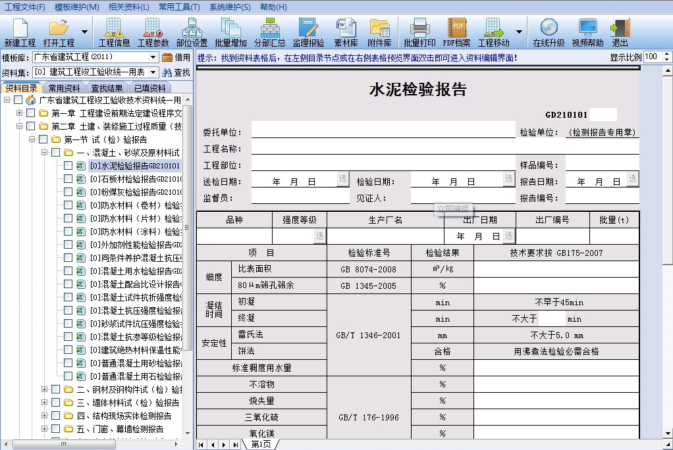Click the 委托单位 input field
The height and width of the screenshot is (450, 673).
(383, 130)
